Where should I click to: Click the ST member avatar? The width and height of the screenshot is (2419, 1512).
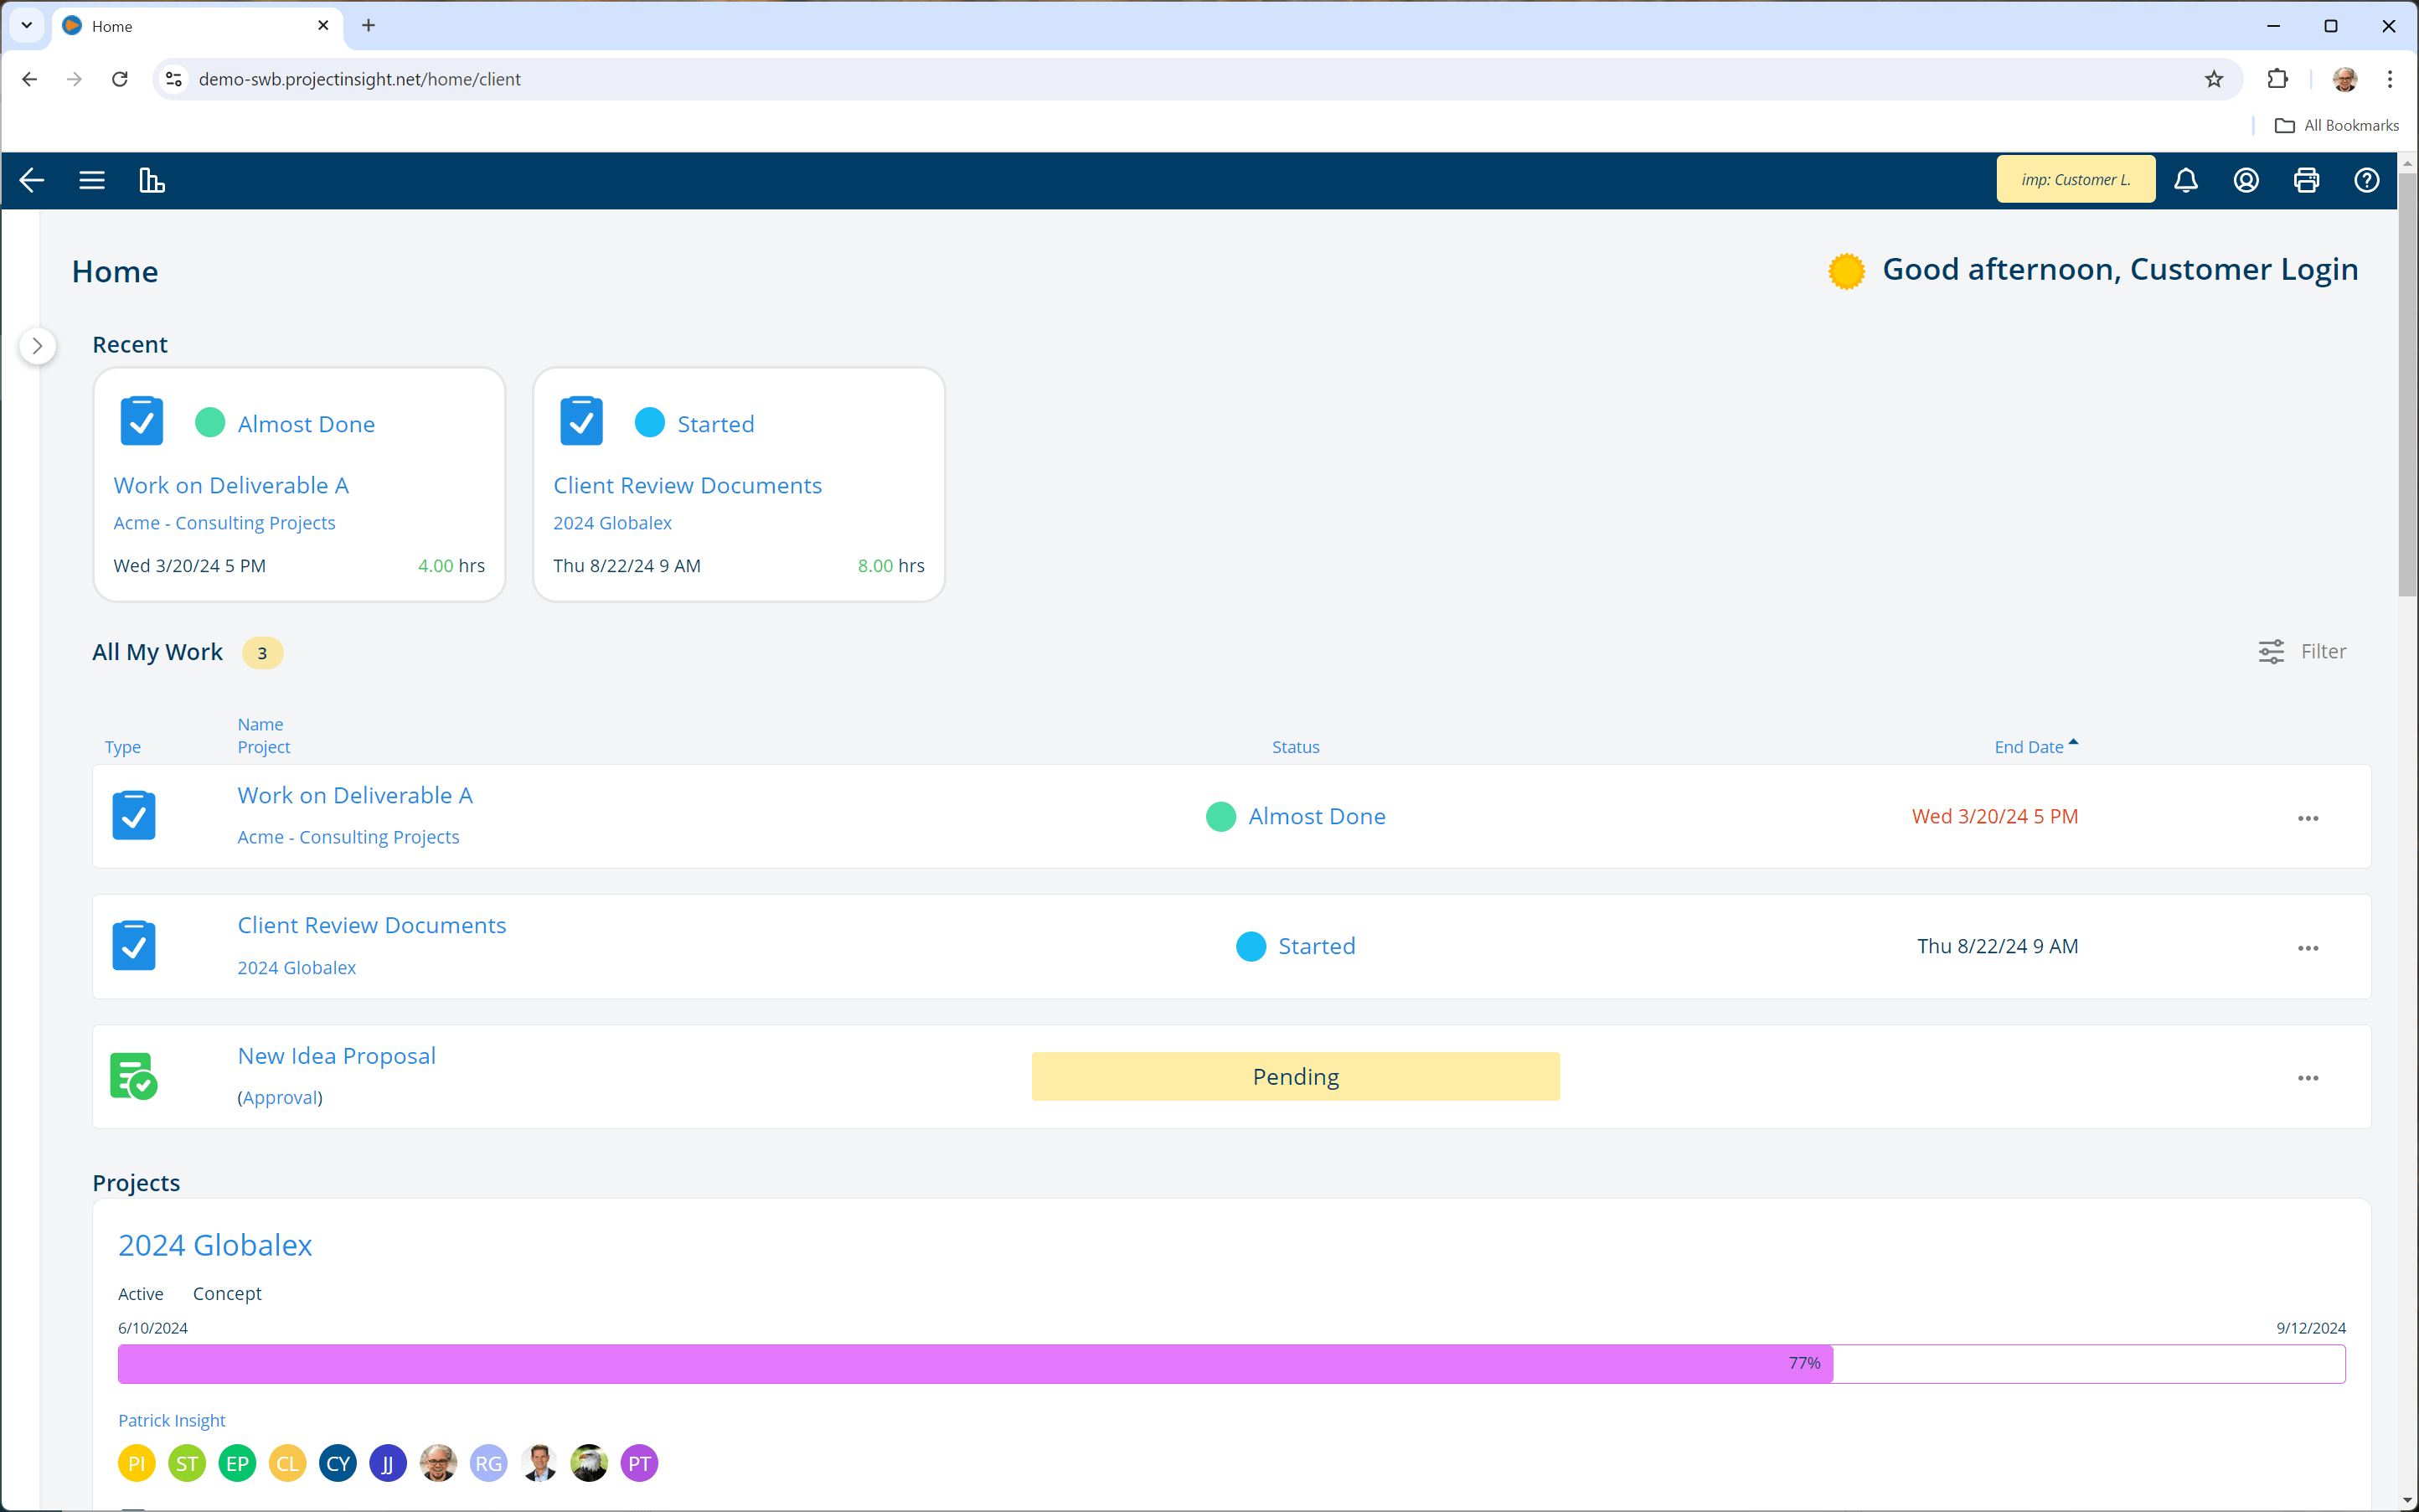tap(187, 1464)
